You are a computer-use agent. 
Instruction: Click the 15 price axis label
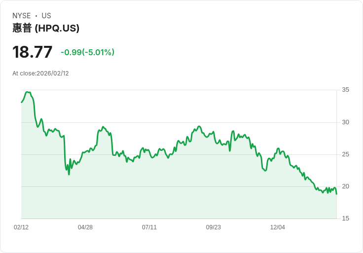(346, 218)
